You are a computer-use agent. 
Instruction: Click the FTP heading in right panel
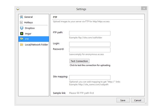tap(55, 17)
